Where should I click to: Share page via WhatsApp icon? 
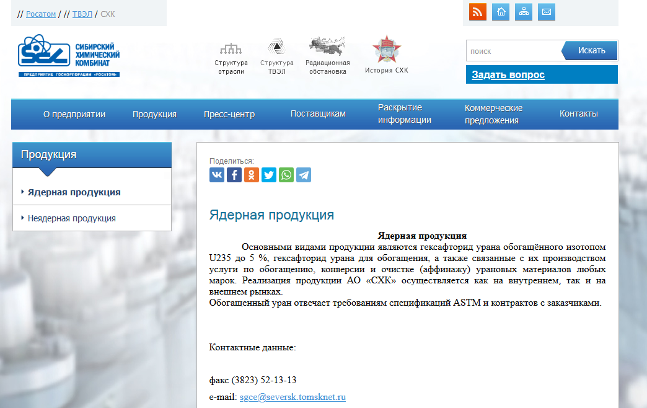coord(286,175)
